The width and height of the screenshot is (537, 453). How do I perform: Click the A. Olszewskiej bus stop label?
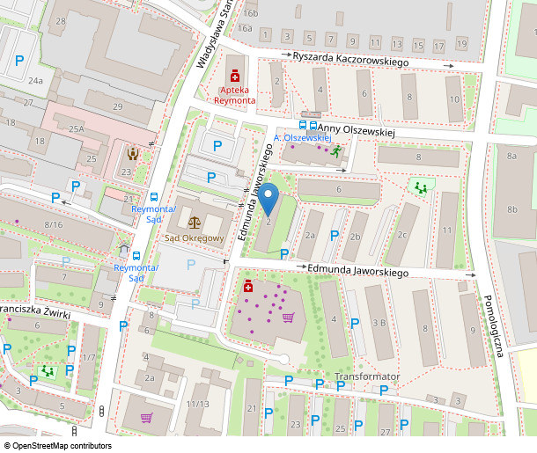302,138
